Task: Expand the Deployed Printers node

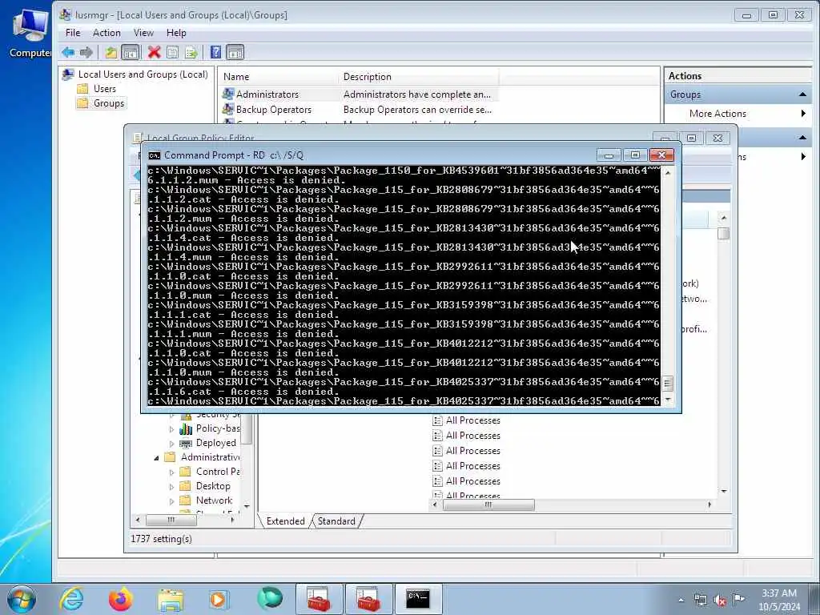Action: [171, 444]
